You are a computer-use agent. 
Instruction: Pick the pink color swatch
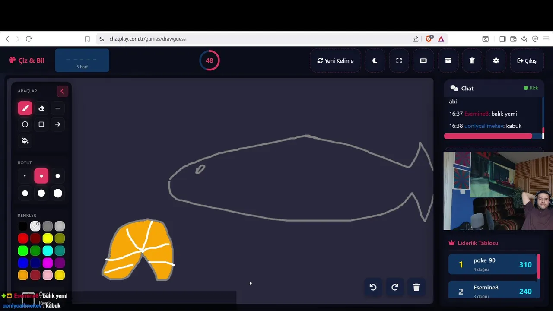click(x=48, y=275)
